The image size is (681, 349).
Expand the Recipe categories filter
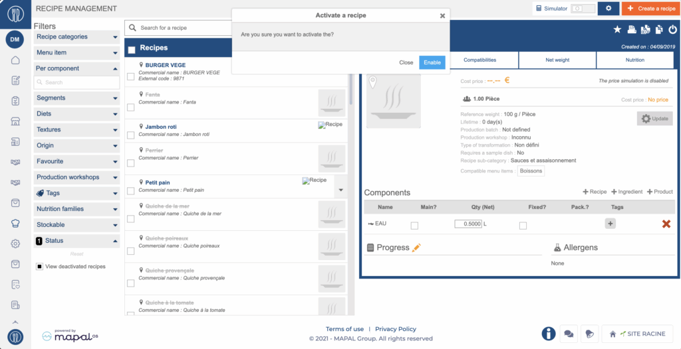pyautogui.click(x=77, y=37)
